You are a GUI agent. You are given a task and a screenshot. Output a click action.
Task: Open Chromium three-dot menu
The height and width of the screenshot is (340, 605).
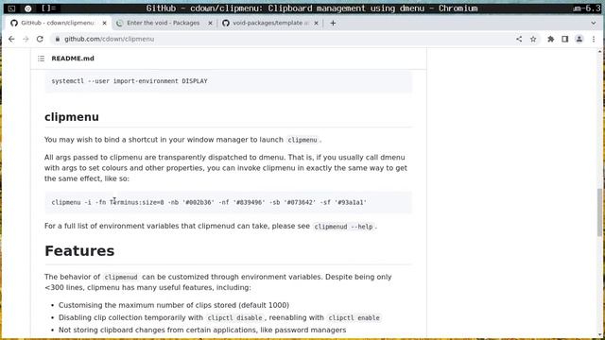tap(594, 39)
